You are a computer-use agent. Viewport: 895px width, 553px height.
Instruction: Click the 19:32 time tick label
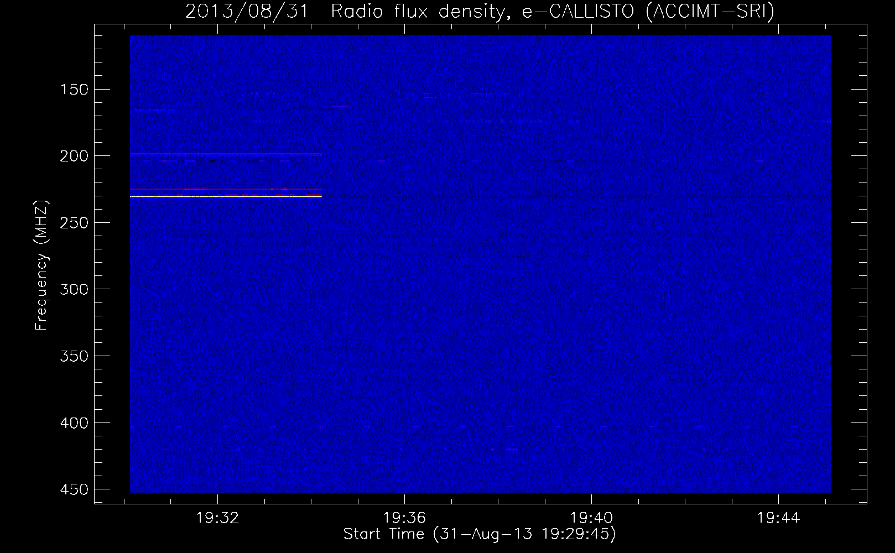pyautogui.click(x=217, y=518)
